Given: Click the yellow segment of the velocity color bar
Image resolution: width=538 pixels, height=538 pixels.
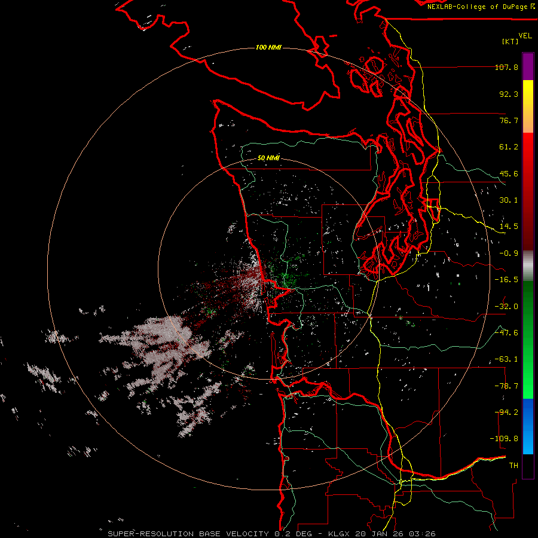Looking at the screenshot, I should click(528, 106).
